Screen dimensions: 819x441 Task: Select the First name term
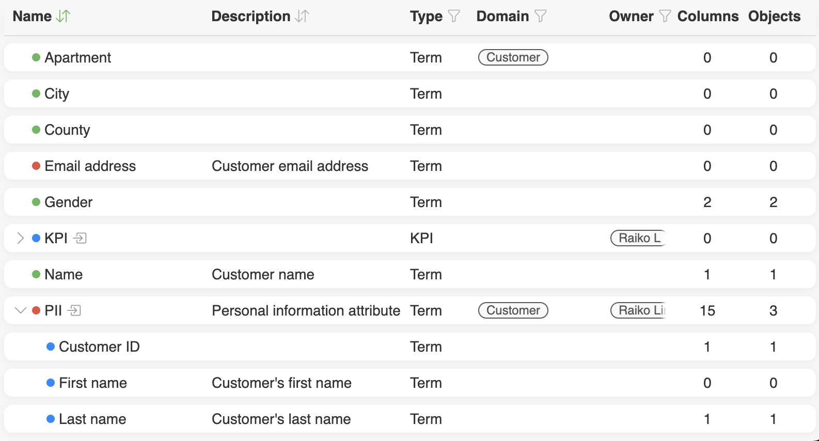pos(93,383)
